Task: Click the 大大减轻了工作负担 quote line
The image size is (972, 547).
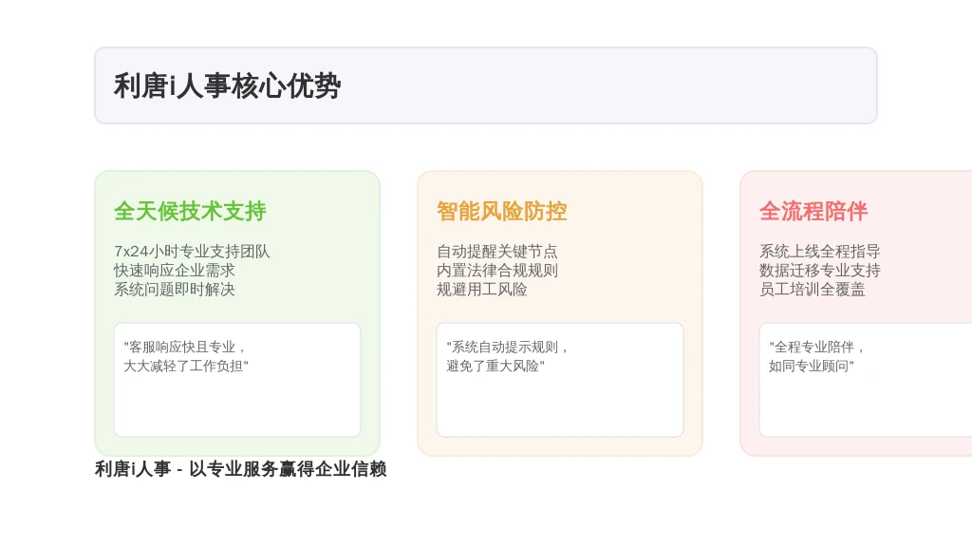Action: click(186, 366)
